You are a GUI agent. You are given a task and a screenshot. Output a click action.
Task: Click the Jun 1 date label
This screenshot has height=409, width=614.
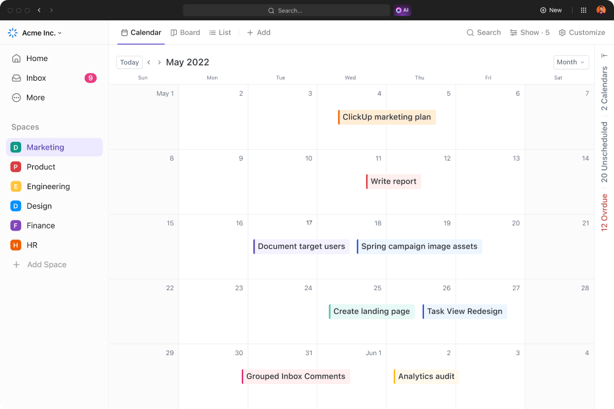[373, 353]
